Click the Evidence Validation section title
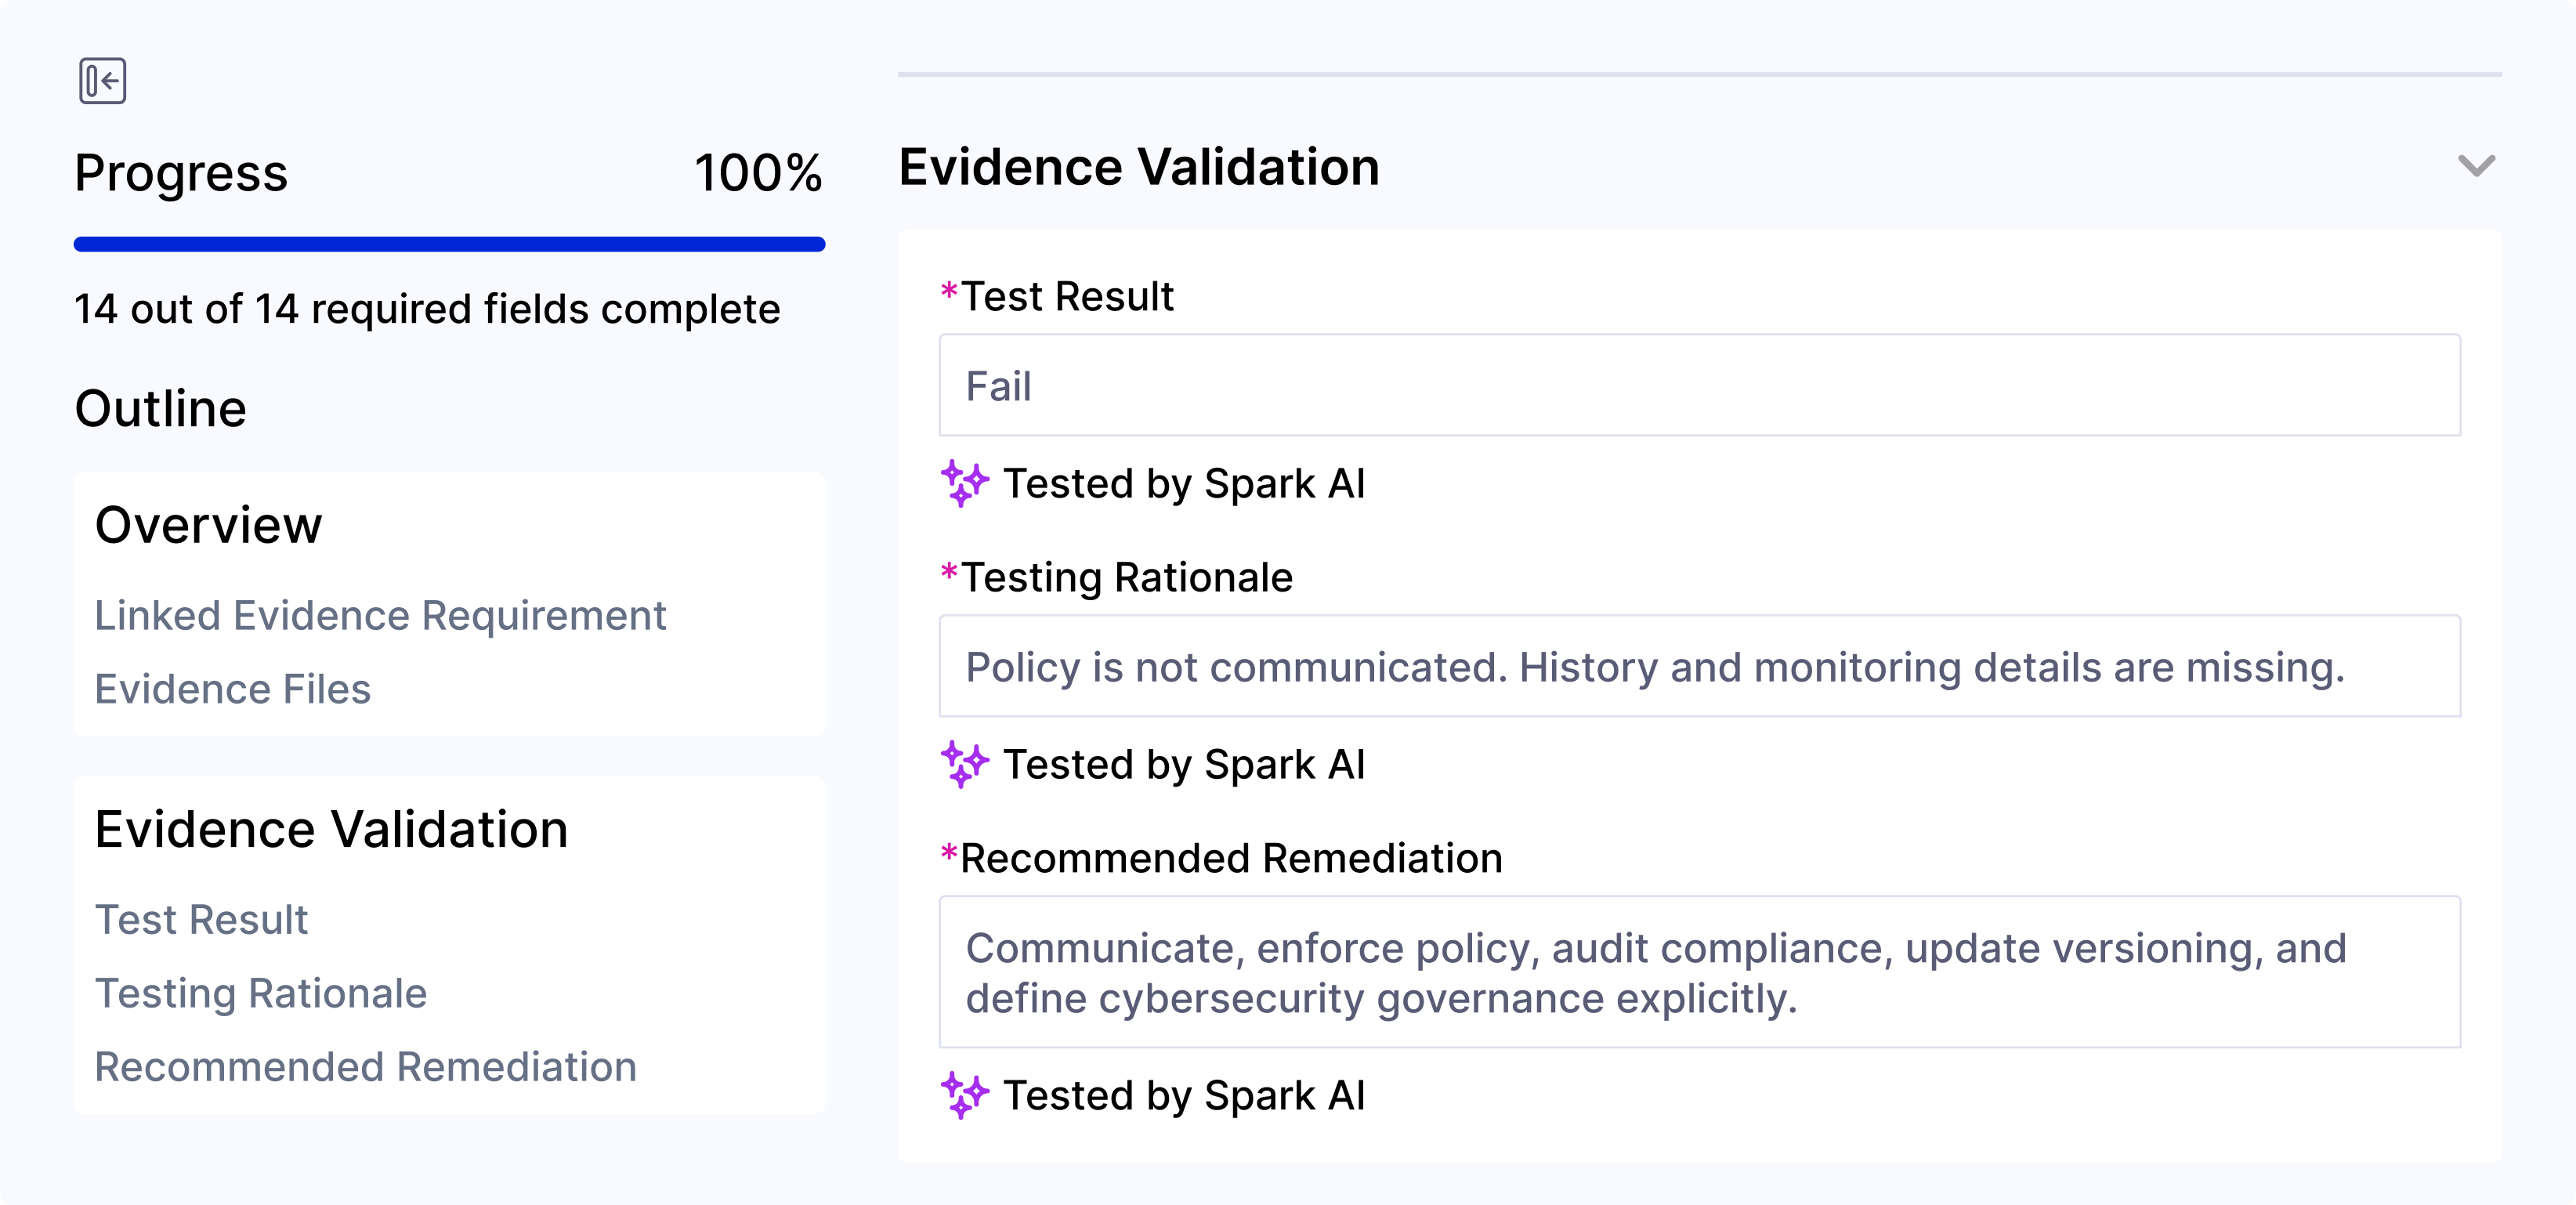The width and height of the screenshot is (2576, 1205). point(1139,167)
